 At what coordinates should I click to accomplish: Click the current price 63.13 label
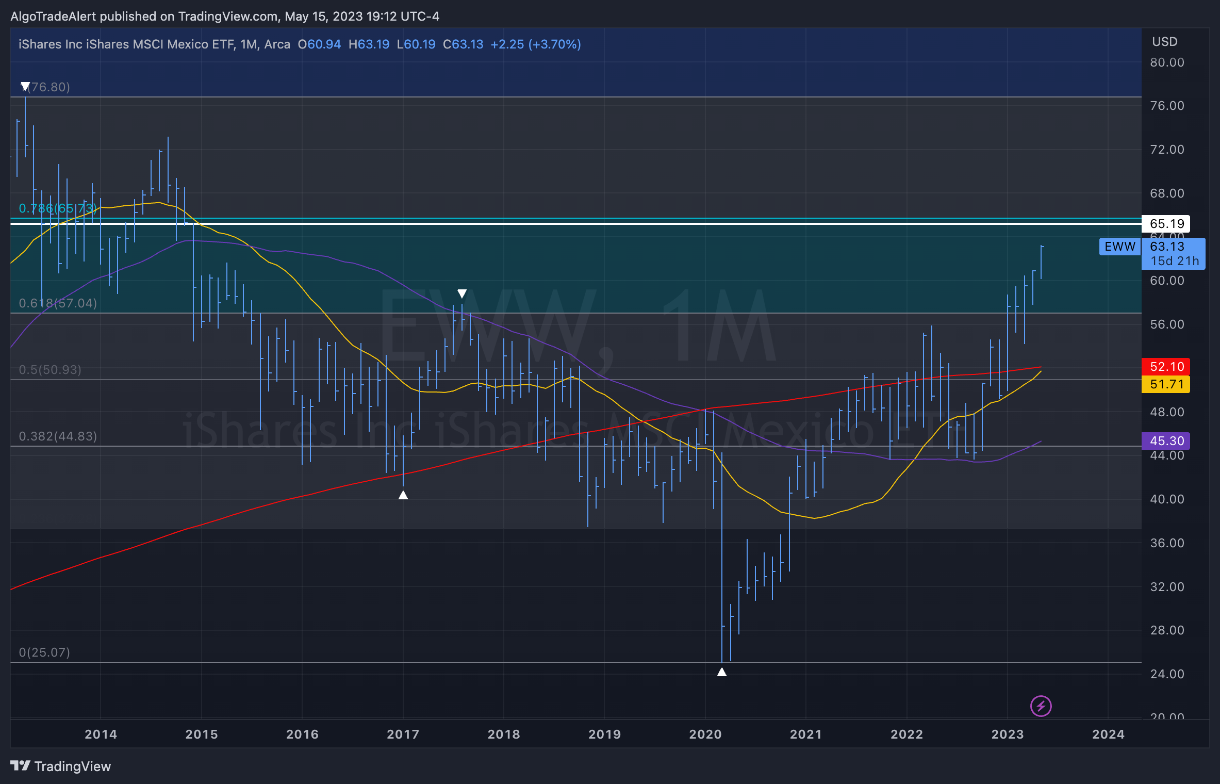1167,247
